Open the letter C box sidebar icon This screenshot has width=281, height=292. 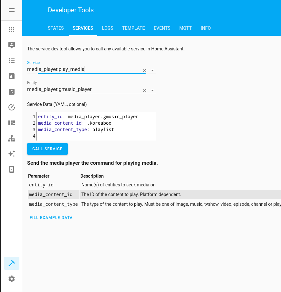pyautogui.click(x=12, y=92)
